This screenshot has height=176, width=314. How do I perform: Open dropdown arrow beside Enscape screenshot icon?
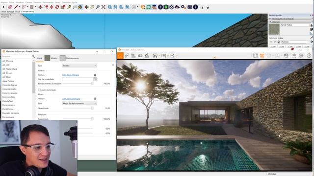pos(159,56)
